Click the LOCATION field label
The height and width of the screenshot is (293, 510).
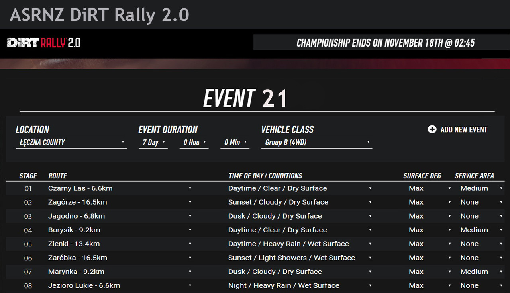click(x=33, y=129)
